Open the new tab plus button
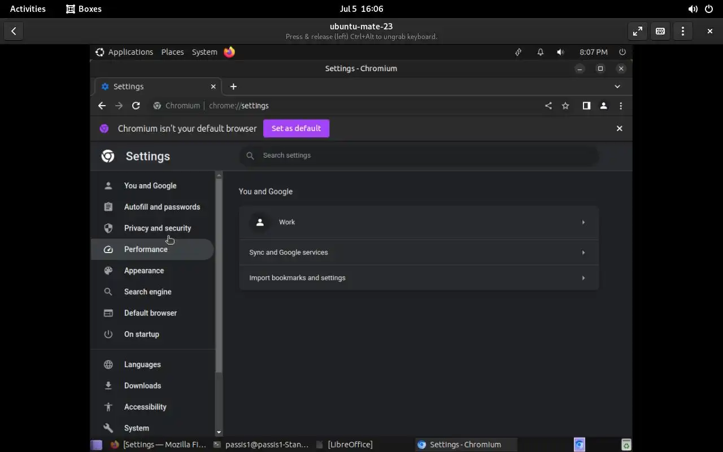723x452 pixels. point(233,86)
